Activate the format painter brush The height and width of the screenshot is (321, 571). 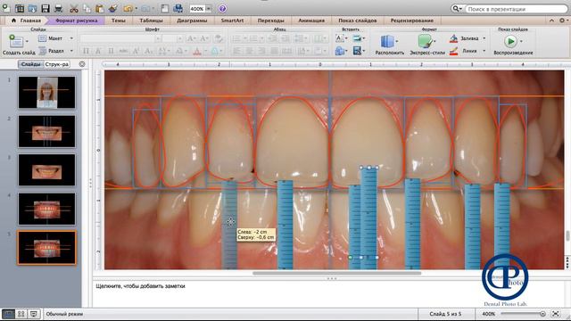point(113,8)
